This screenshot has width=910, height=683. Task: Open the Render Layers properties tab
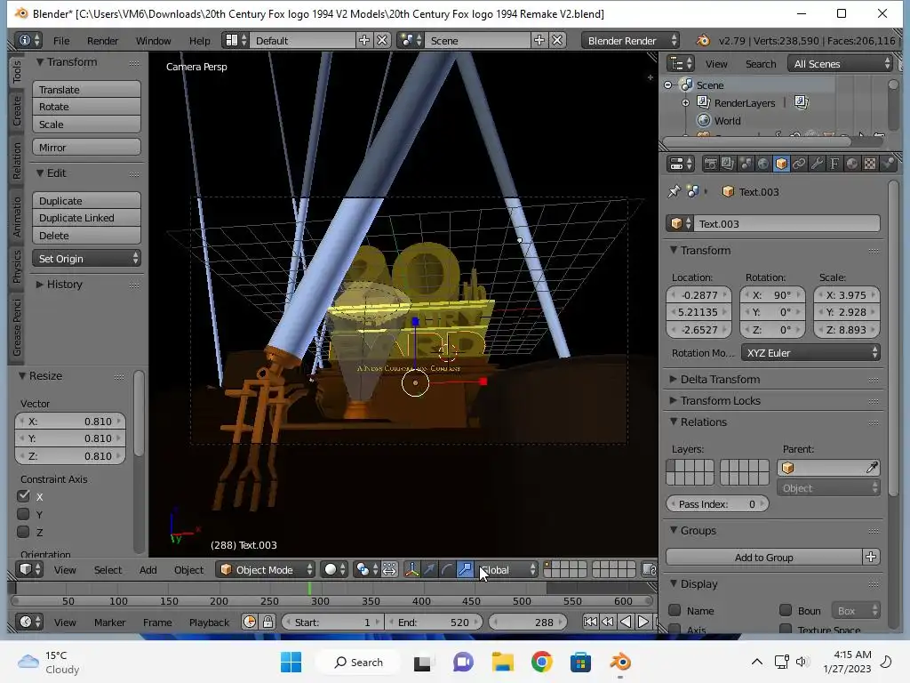coord(727,164)
